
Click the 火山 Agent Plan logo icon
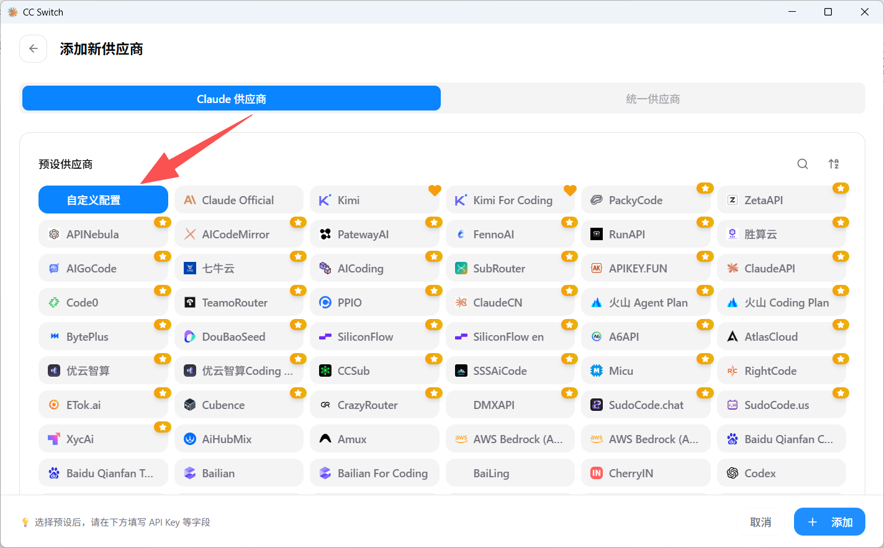point(597,302)
